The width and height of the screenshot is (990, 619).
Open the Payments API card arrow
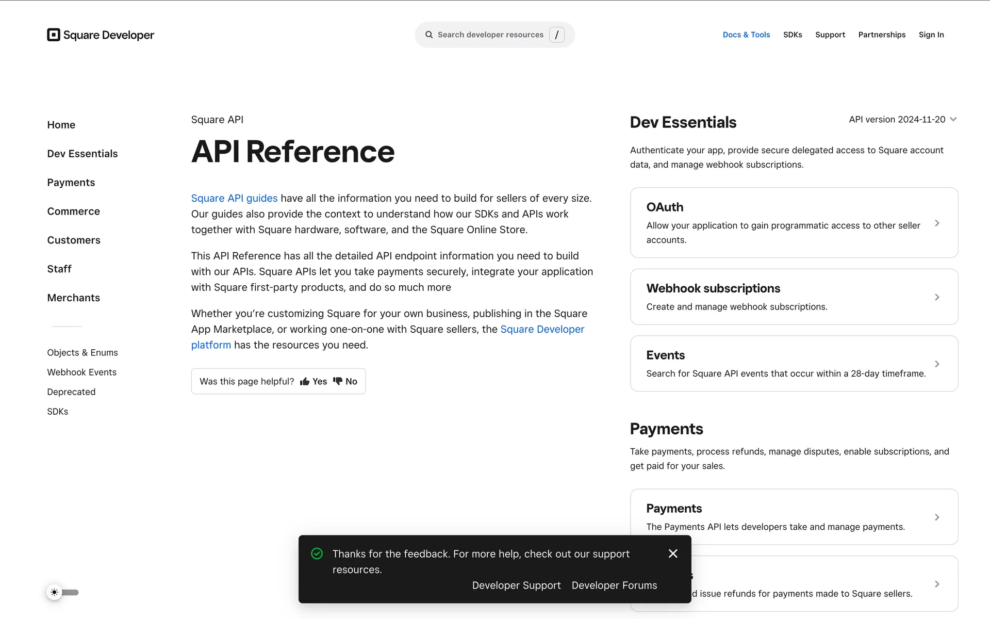point(937,517)
